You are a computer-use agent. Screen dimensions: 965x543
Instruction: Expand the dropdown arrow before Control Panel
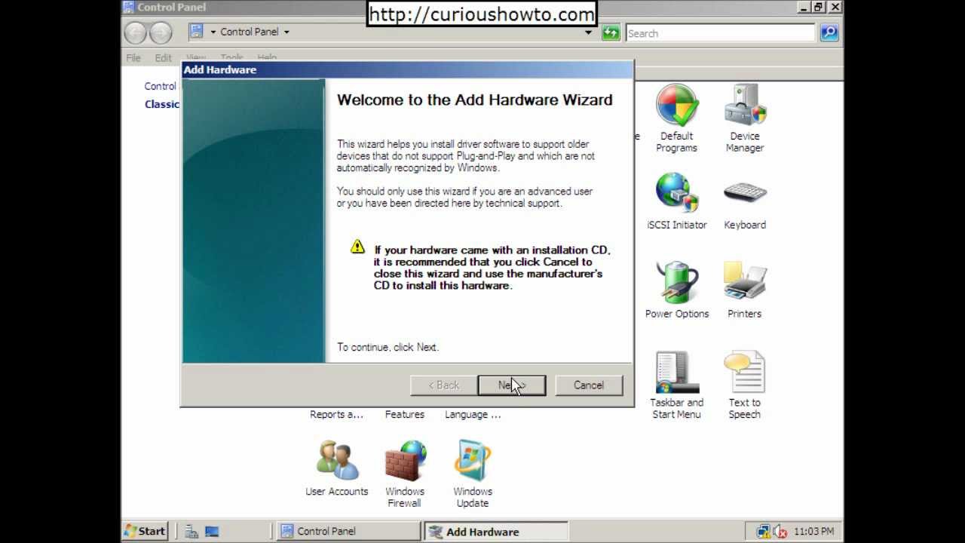pos(213,32)
